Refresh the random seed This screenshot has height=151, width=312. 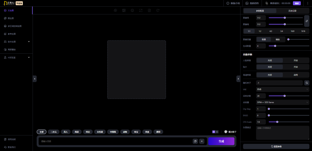(x=307, y=83)
